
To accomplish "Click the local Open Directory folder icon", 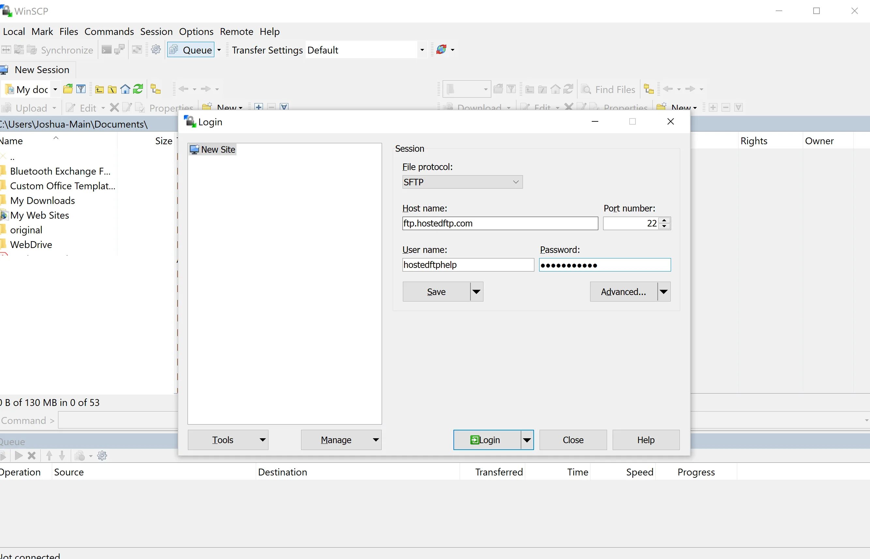I will pos(68,89).
